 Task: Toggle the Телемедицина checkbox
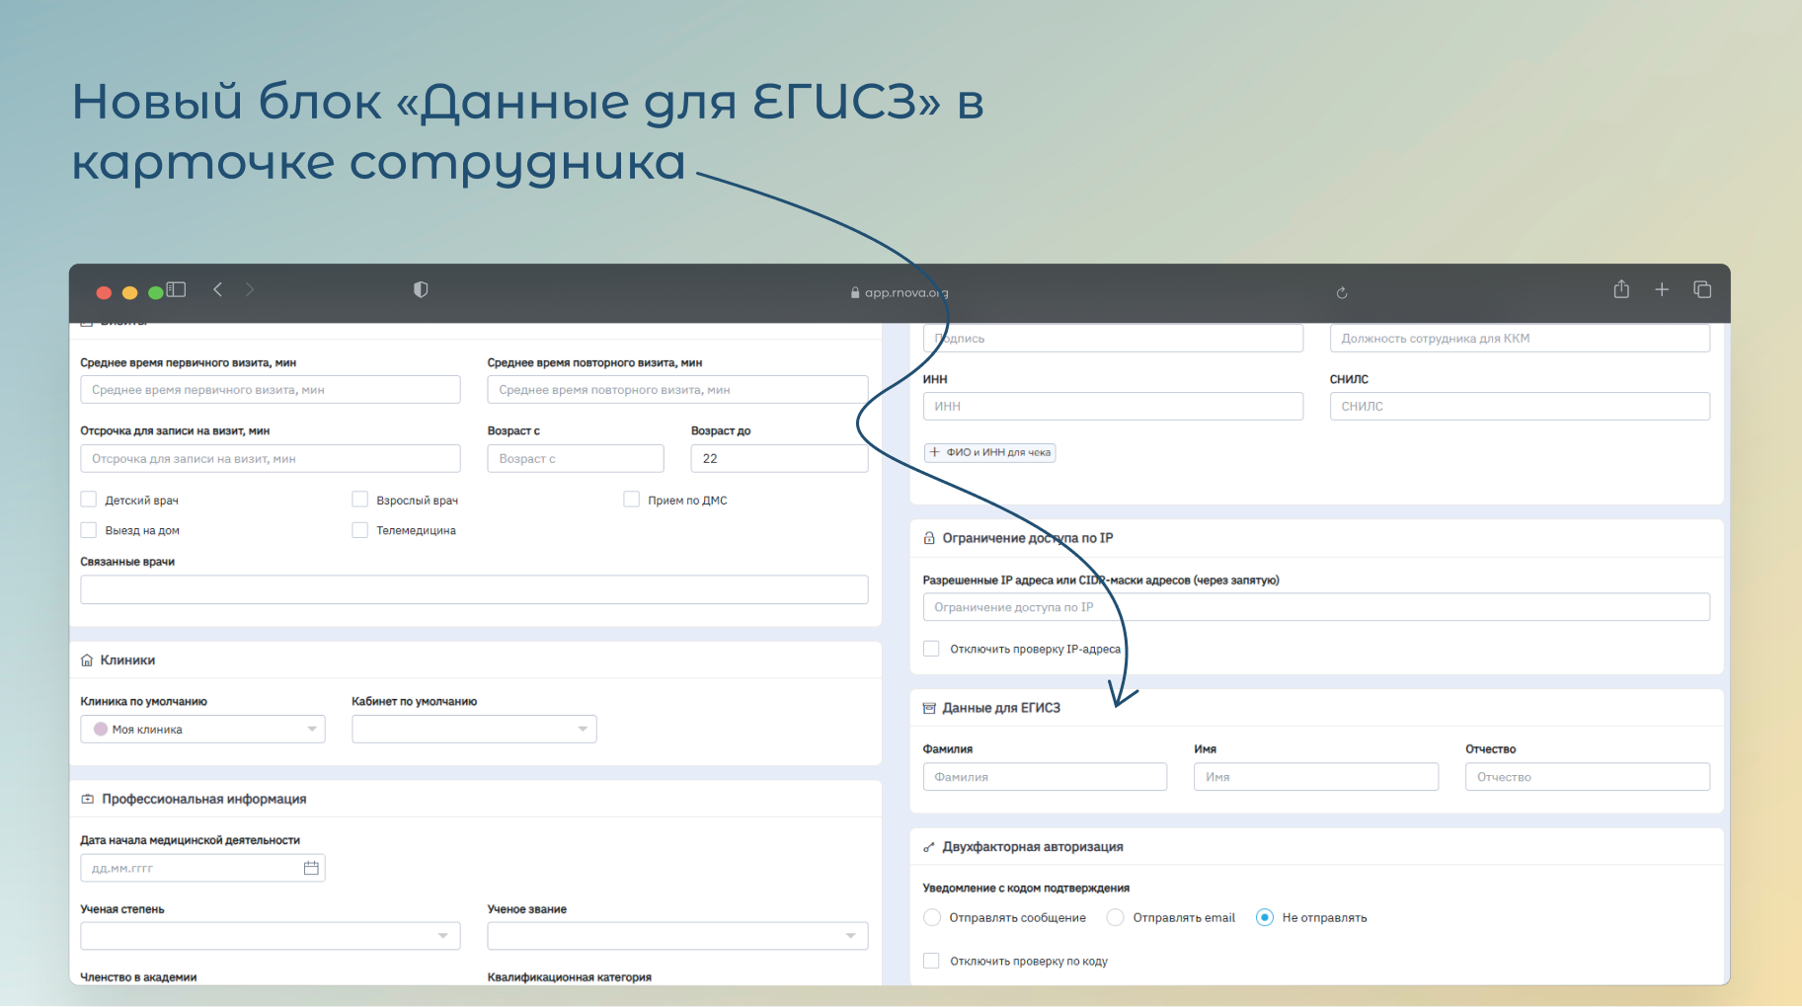click(360, 530)
